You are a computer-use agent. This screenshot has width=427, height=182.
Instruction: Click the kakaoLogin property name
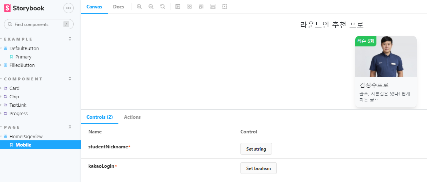tap(101, 166)
